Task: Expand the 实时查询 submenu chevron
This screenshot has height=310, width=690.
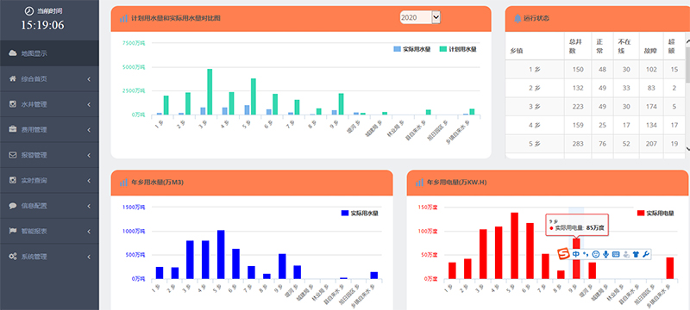Action: coord(89,181)
